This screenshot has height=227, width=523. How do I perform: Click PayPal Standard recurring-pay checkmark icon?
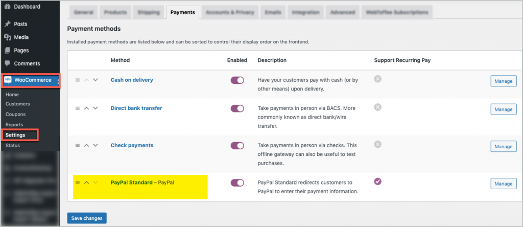pyautogui.click(x=377, y=181)
